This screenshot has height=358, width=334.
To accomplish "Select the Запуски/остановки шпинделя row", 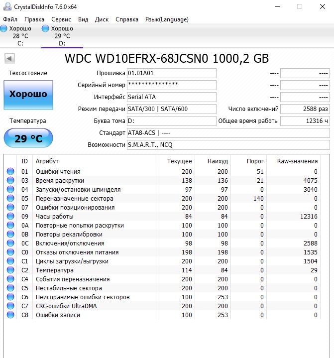I will click(162, 189).
